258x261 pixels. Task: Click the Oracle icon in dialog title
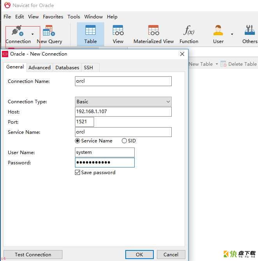(5, 54)
